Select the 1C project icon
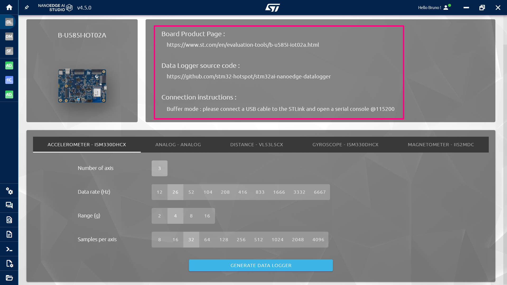507x285 pixels. coord(9,80)
